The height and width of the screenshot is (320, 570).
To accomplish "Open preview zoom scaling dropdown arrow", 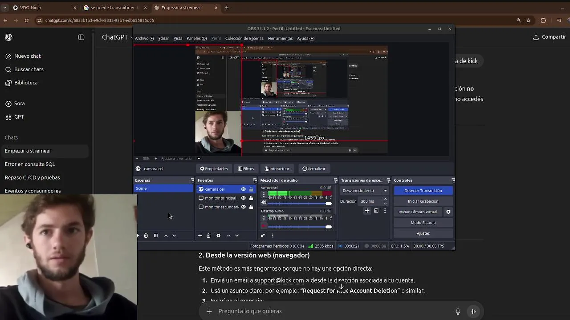I will click(199, 159).
